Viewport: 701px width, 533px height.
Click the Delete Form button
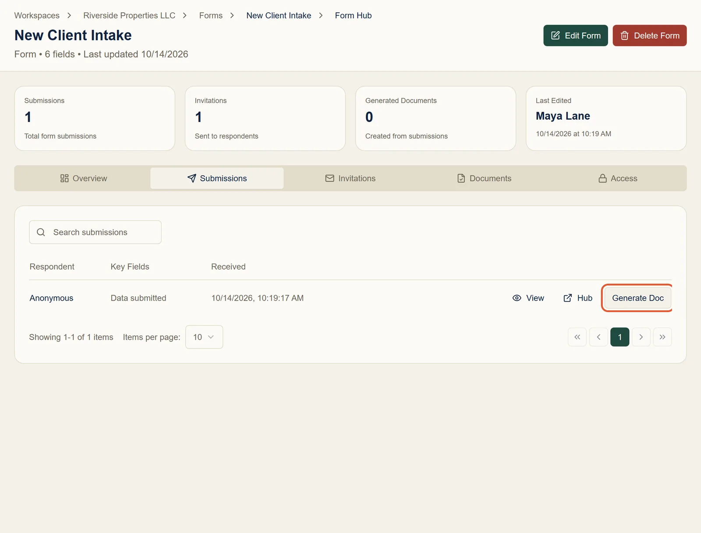649,36
